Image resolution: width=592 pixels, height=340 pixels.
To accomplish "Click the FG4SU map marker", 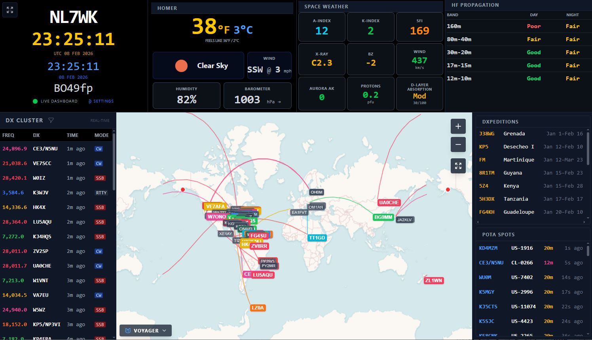I will [x=258, y=236].
